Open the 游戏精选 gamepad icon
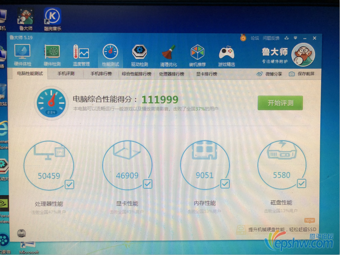Image resolution: width=340 pixels, height=255 pixels. coord(227,56)
